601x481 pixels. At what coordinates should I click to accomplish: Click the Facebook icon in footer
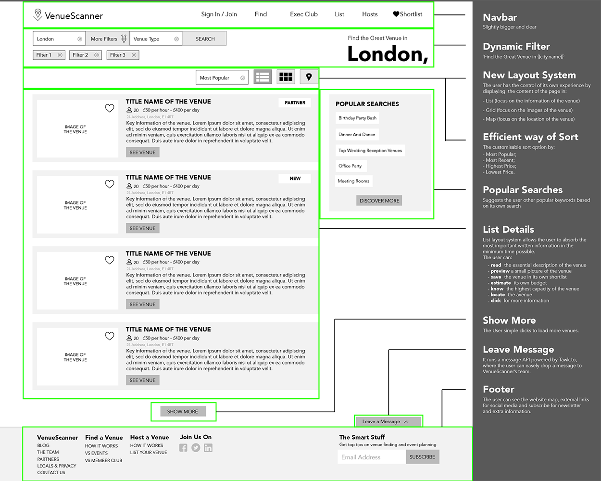183,447
